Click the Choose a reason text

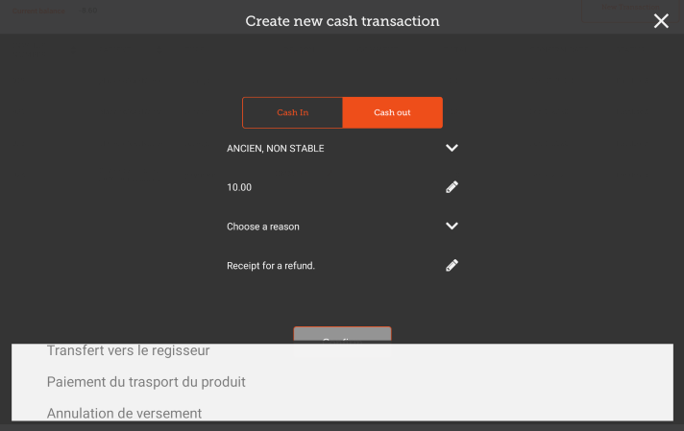tap(263, 227)
